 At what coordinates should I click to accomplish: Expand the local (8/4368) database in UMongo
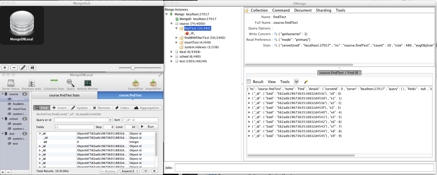(172, 52)
